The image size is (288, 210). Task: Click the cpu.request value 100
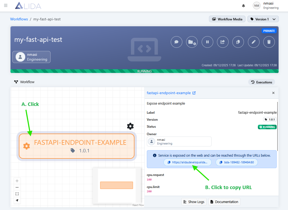tap(149, 180)
